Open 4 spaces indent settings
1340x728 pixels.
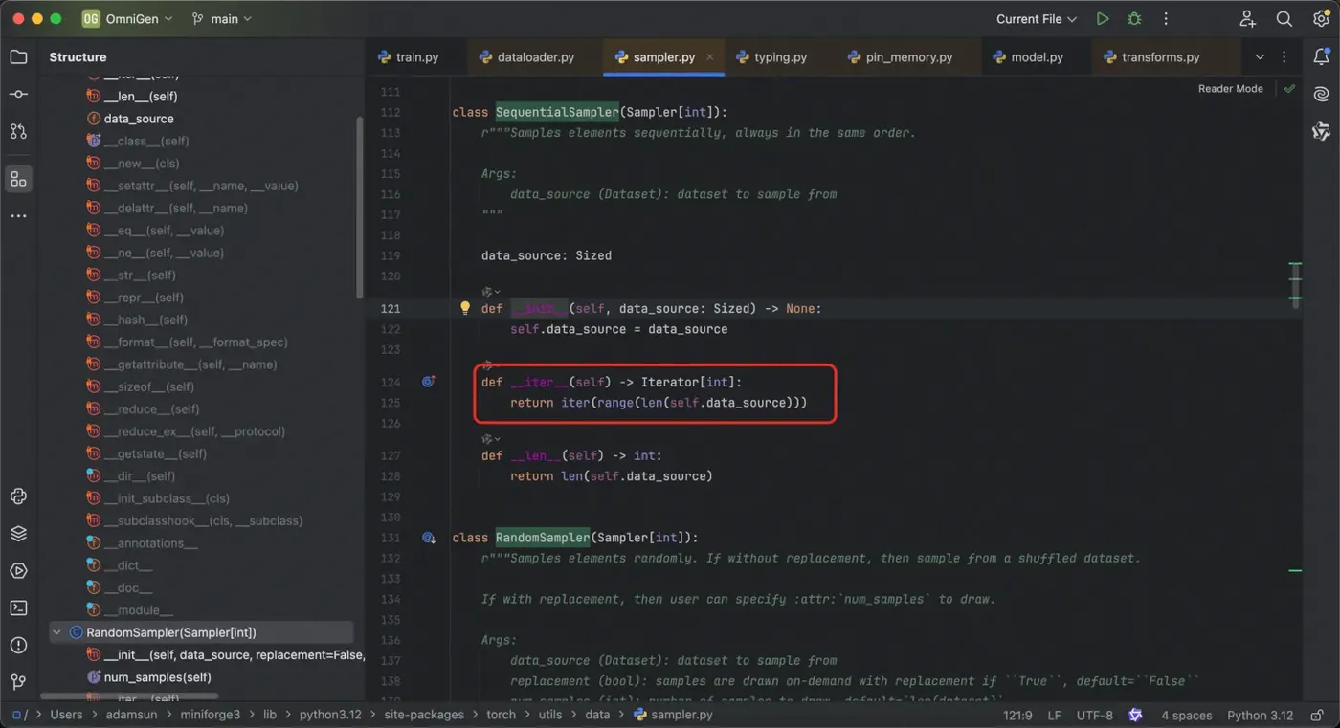[x=1186, y=715]
